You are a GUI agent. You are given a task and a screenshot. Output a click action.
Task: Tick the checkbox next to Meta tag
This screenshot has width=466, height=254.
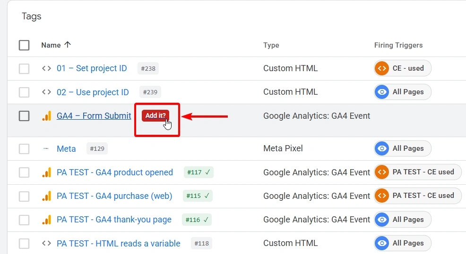click(24, 149)
